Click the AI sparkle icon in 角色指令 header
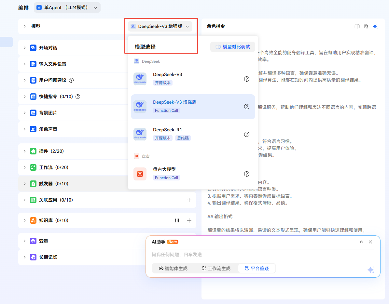The width and height of the screenshot is (389, 304). (x=375, y=26)
